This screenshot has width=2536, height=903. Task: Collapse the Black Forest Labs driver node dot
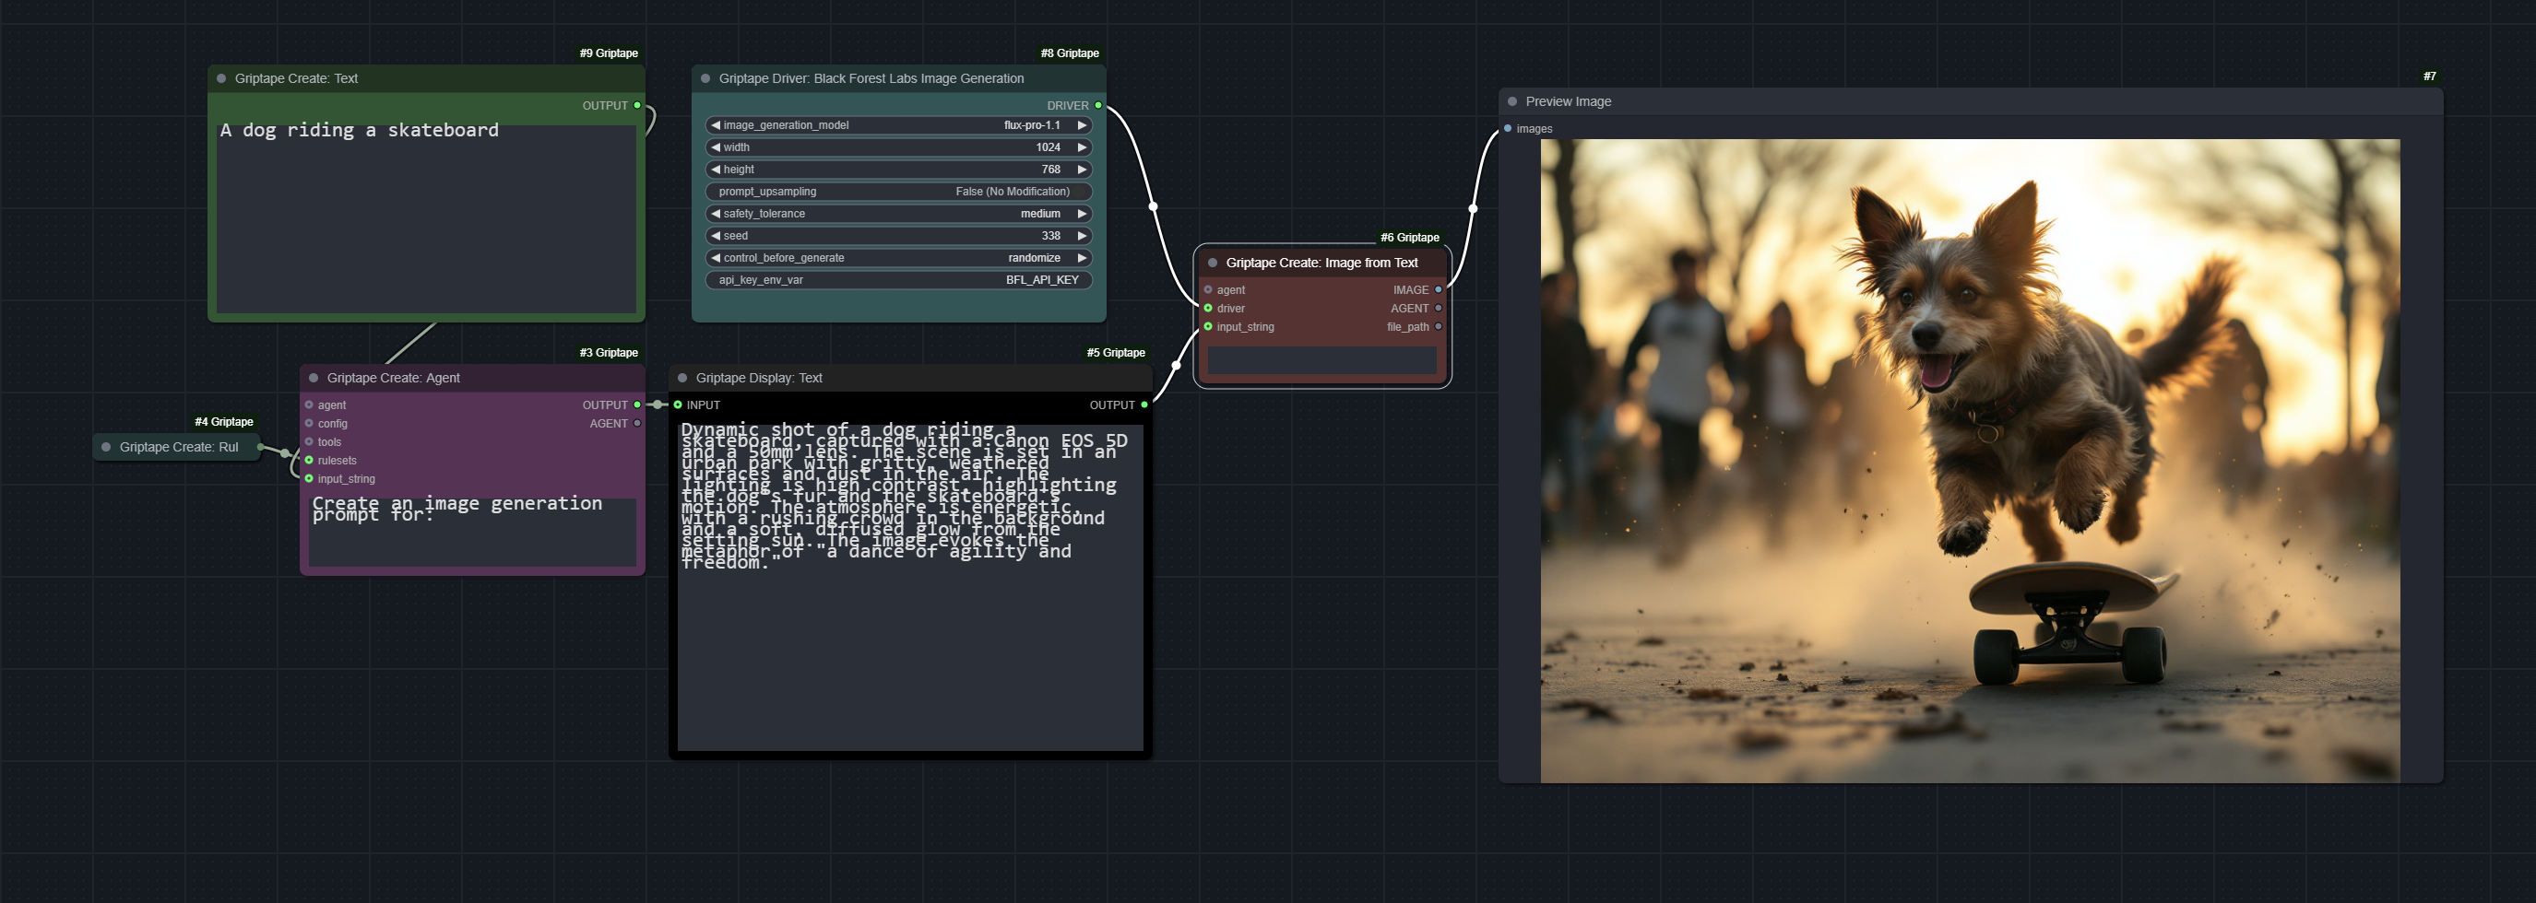point(705,78)
